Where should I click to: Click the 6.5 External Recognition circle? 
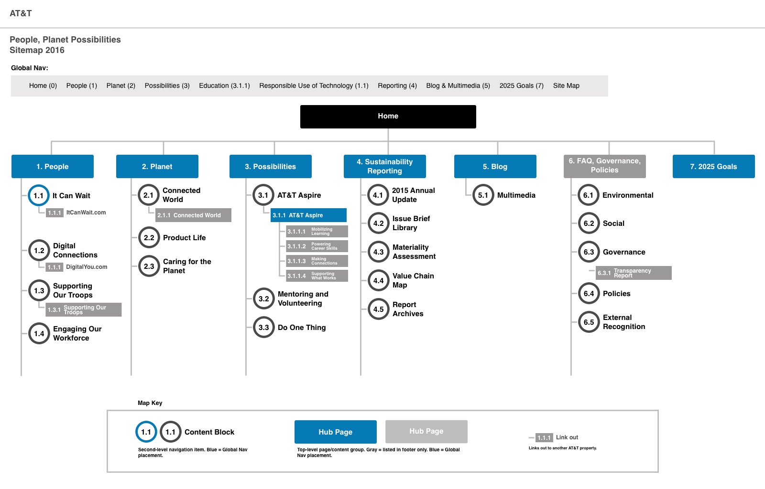[589, 322]
